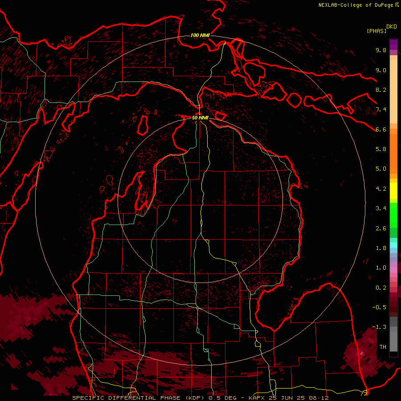Pick the cyan segment of the color bar
Image resolution: width=401 pixels, height=401 pixels.
393,245
